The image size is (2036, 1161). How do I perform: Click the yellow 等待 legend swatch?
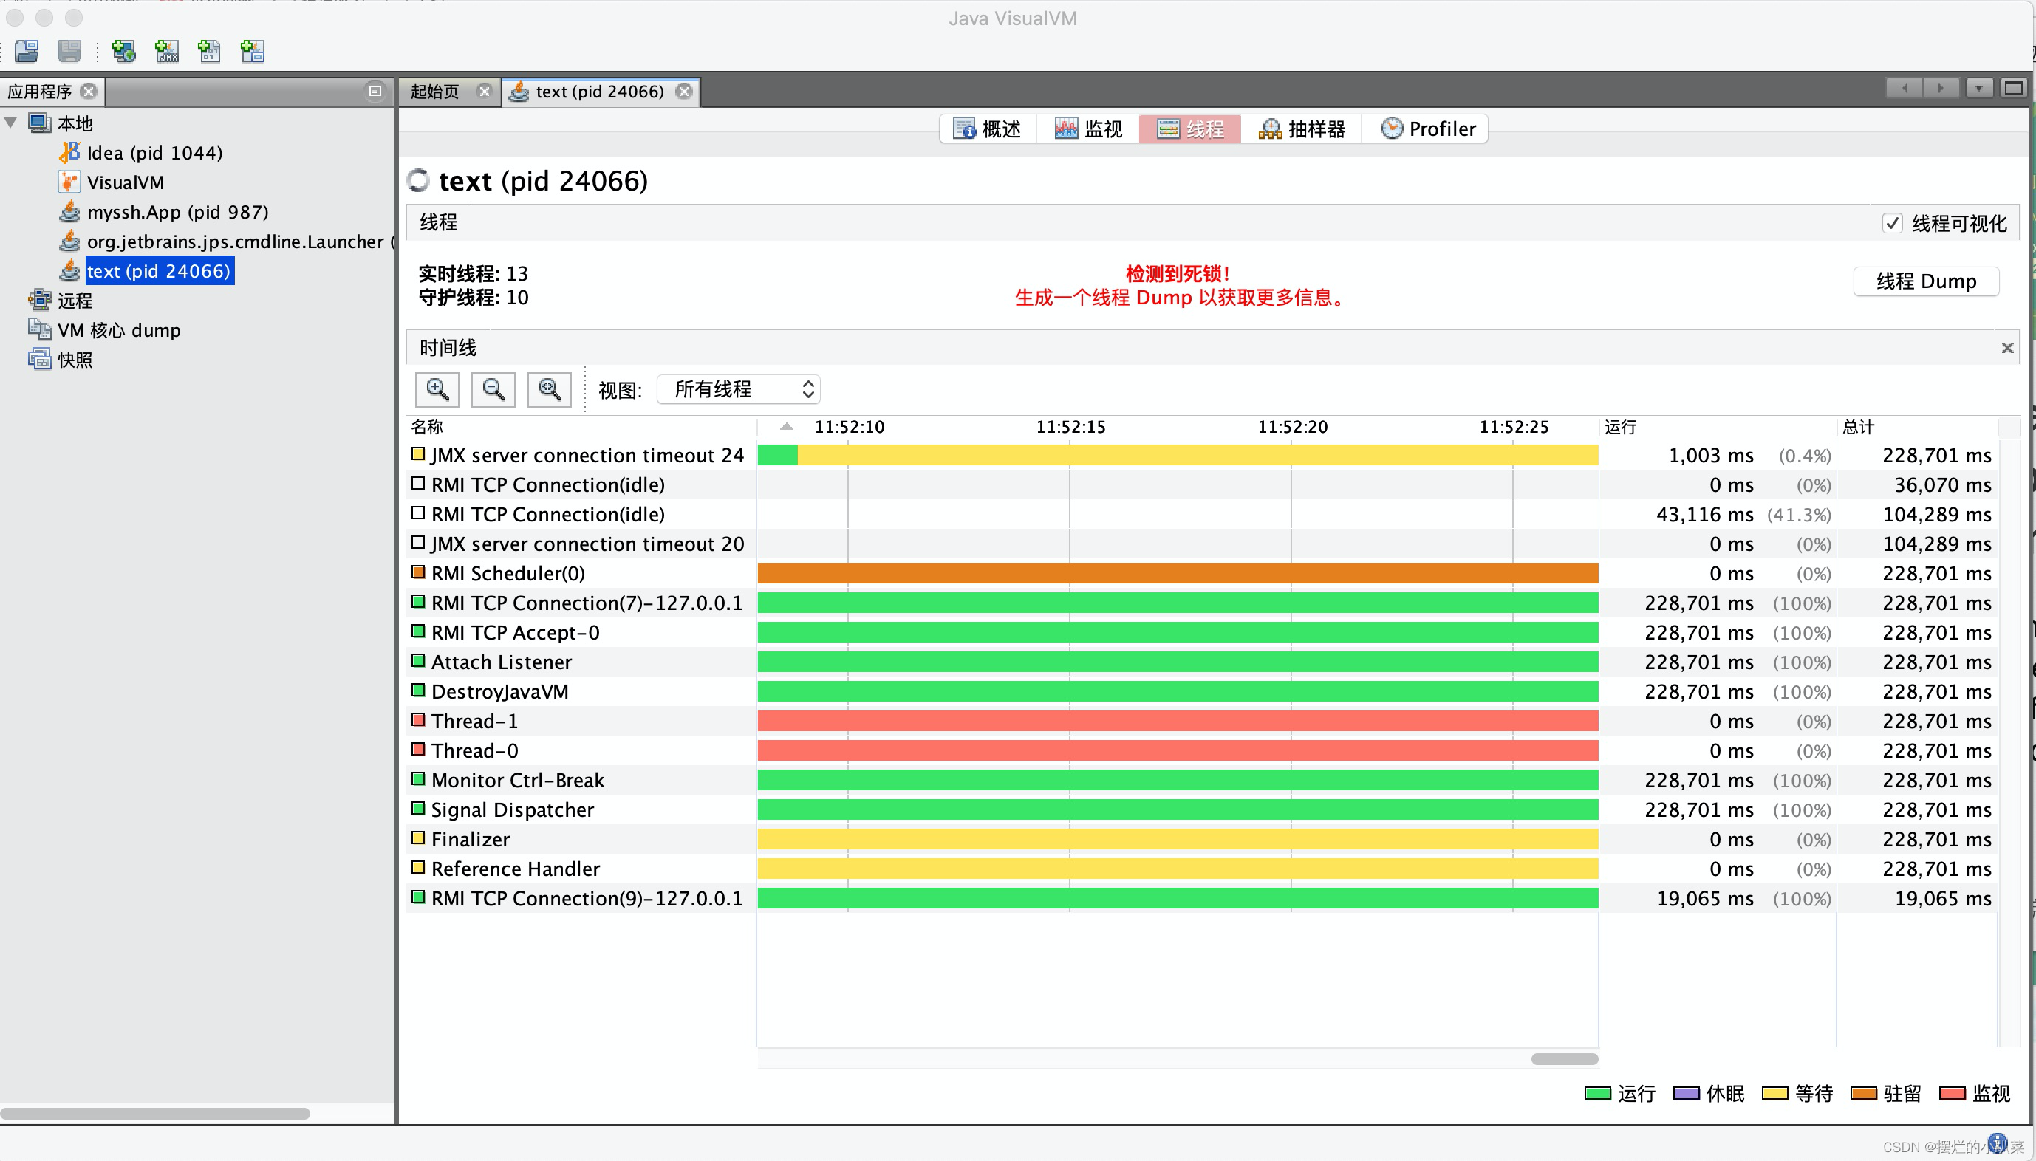coord(1774,1093)
